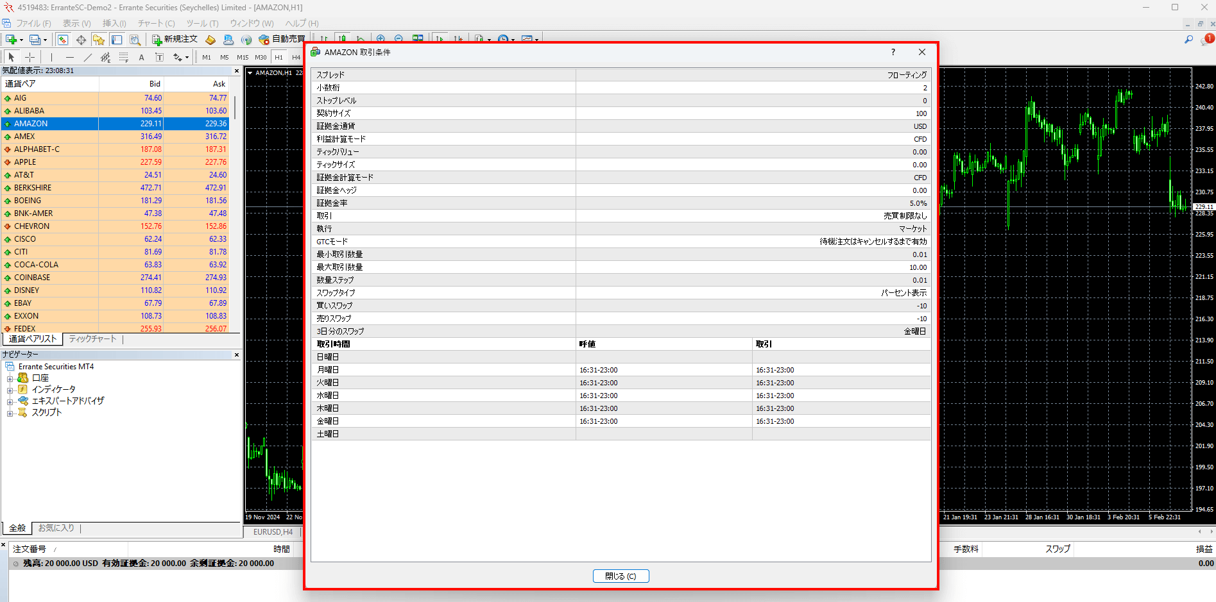
Task: Select the COINBASE row in Market Watch
Action: pyautogui.click(x=32, y=278)
